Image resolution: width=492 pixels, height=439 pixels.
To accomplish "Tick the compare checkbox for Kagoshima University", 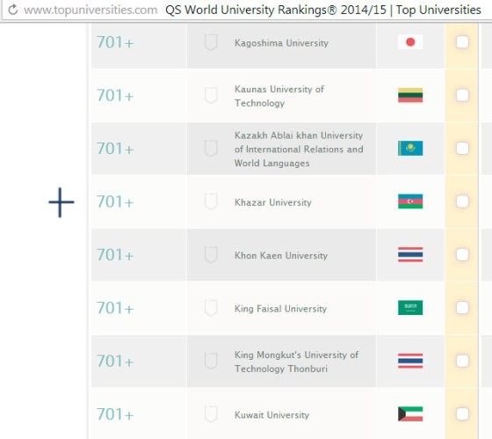I will [462, 42].
